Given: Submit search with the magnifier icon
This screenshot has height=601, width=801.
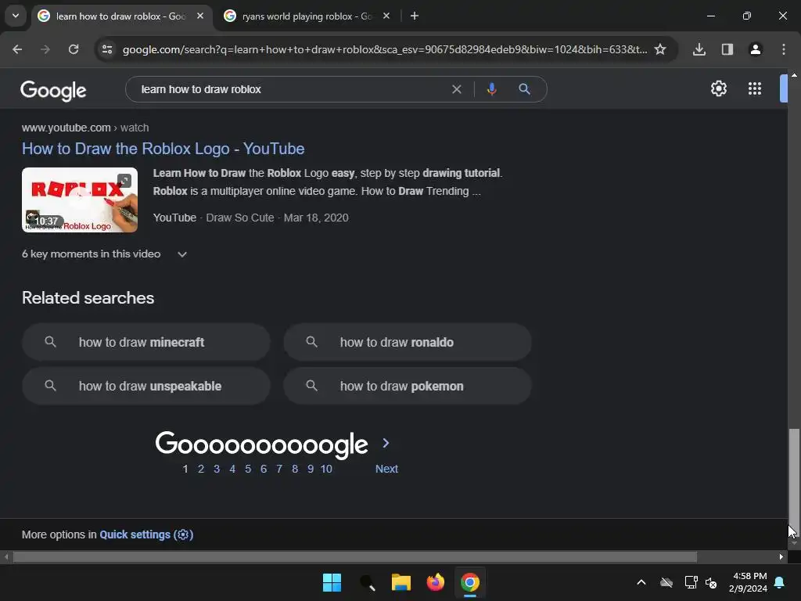Looking at the screenshot, I should [x=524, y=89].
